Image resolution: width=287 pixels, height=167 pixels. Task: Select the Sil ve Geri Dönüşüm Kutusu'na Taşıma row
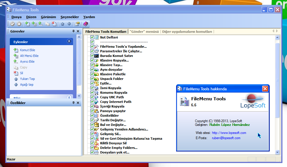tap(131, 139)
